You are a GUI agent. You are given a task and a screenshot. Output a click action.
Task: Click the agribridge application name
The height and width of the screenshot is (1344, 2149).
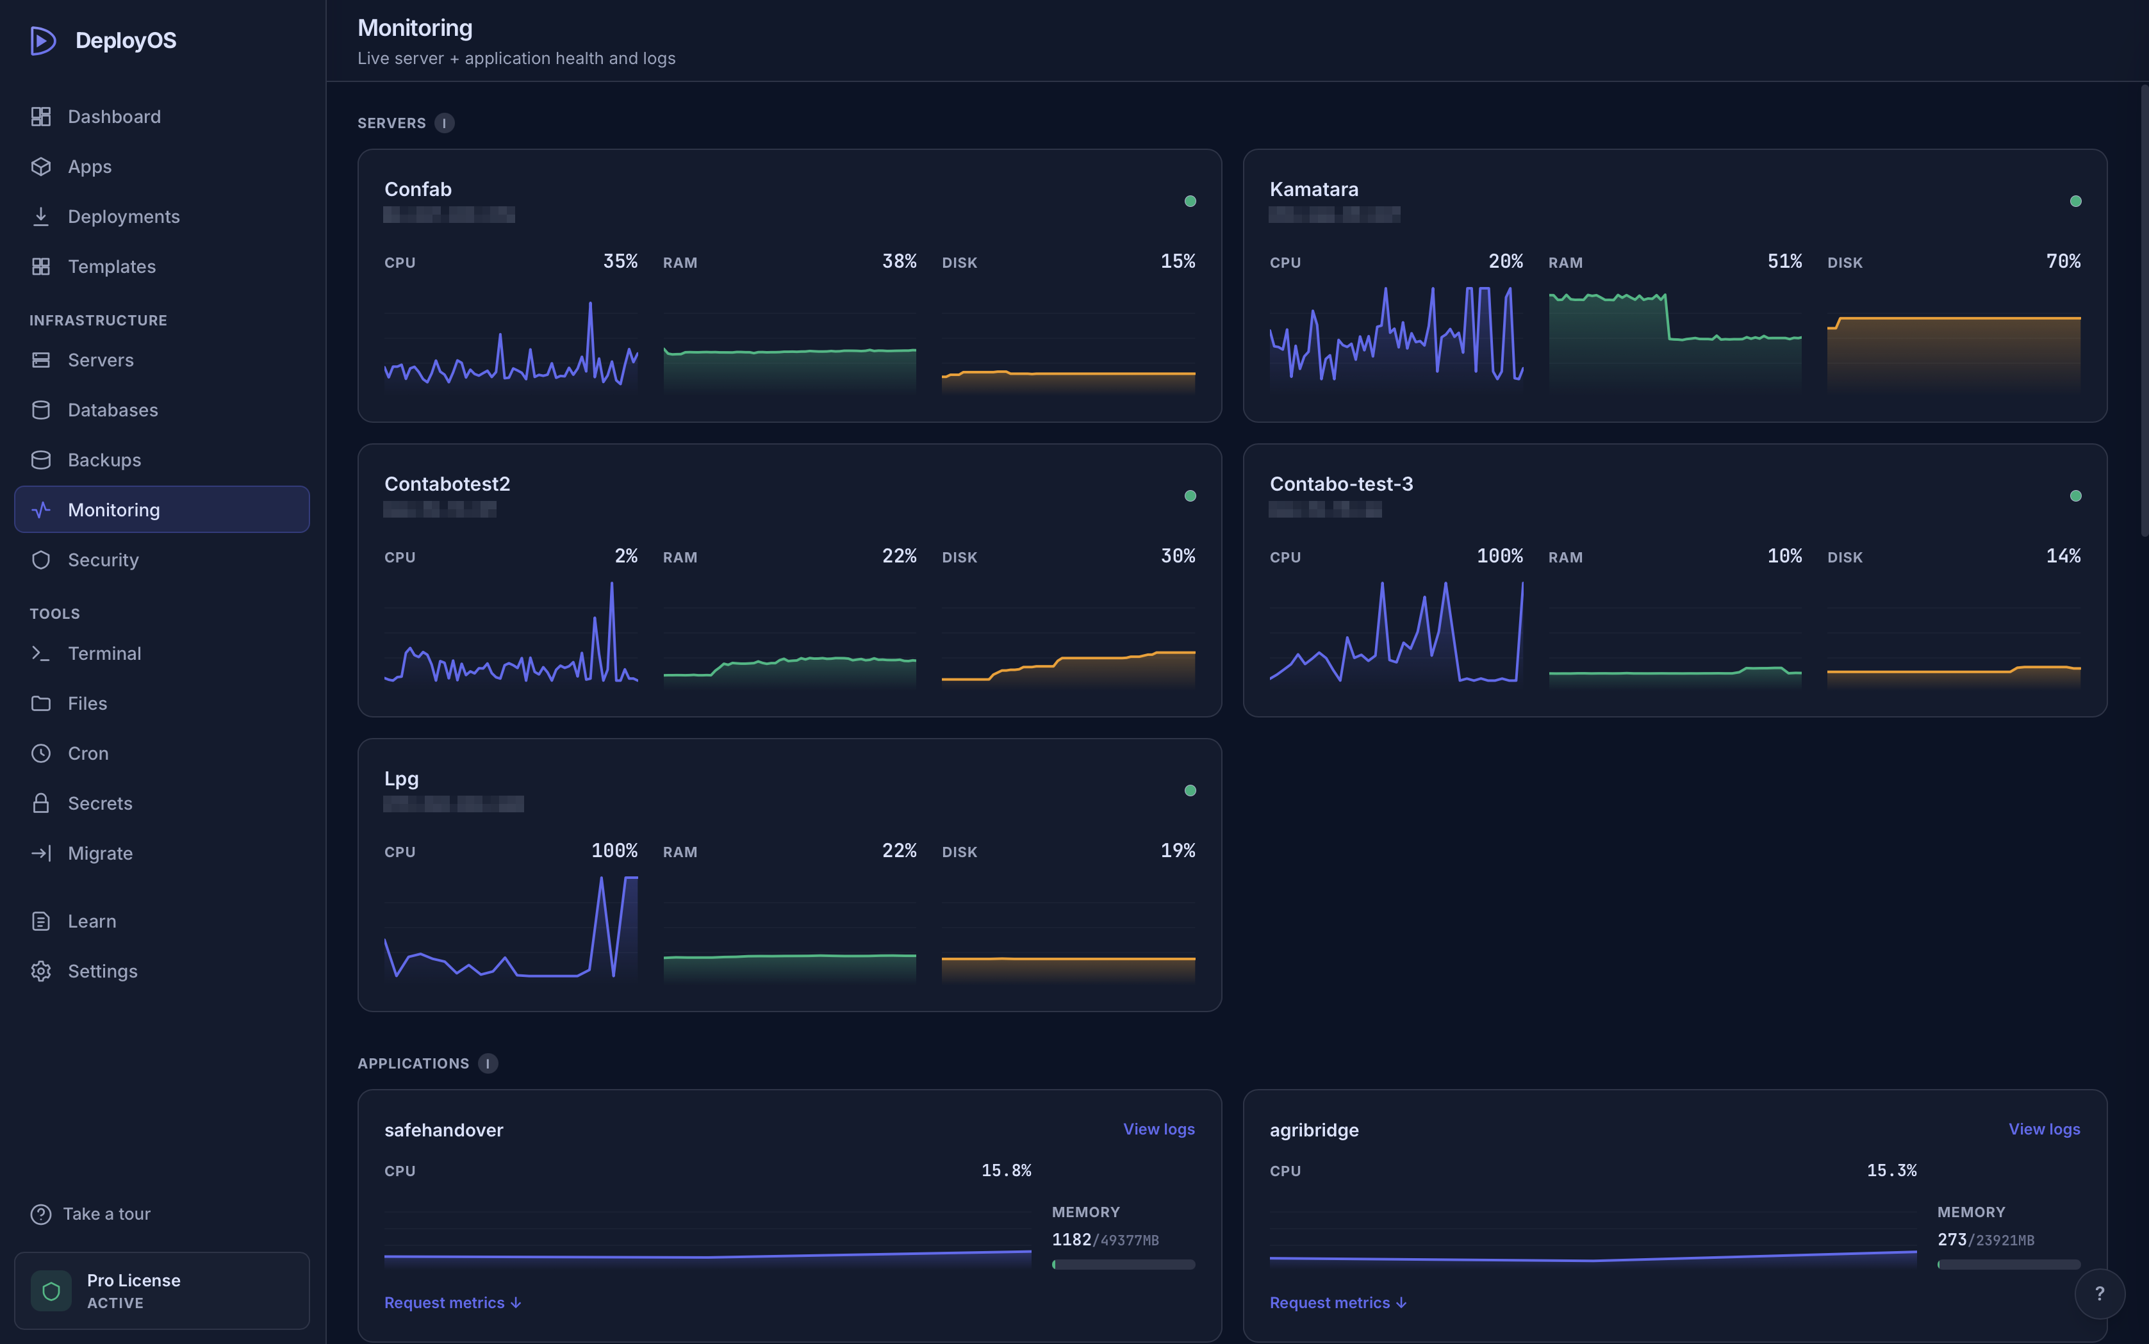click(x=1314, y=1130)
